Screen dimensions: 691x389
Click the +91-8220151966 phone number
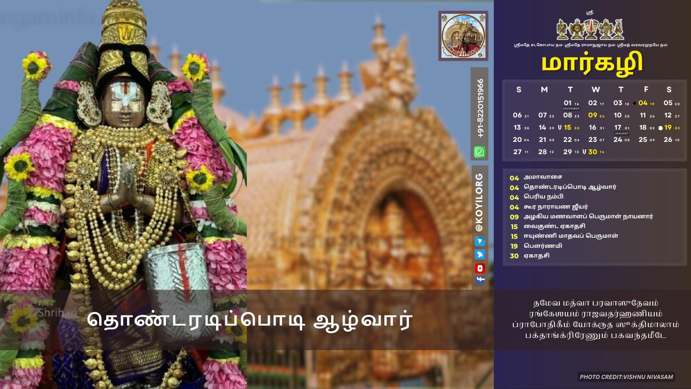click(x=480, y=108)
